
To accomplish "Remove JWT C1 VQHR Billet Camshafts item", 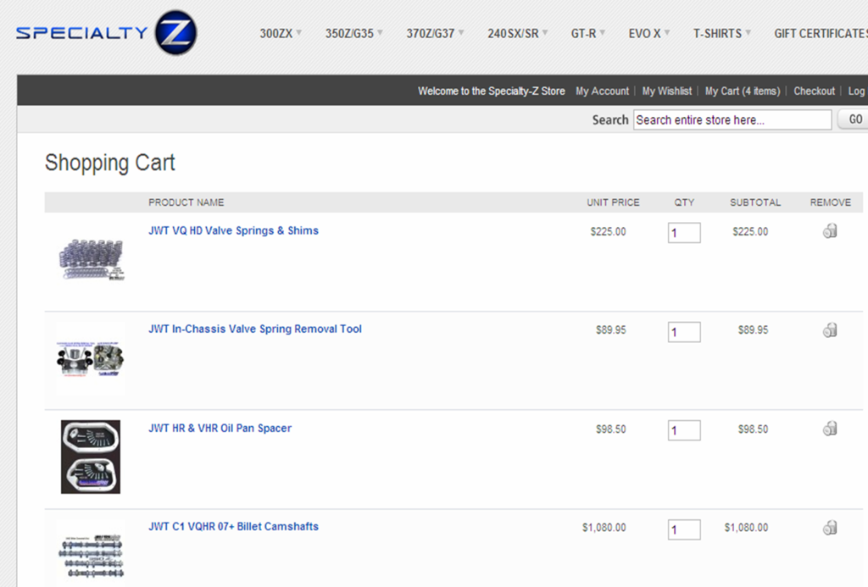I will [x=830, y=528].
